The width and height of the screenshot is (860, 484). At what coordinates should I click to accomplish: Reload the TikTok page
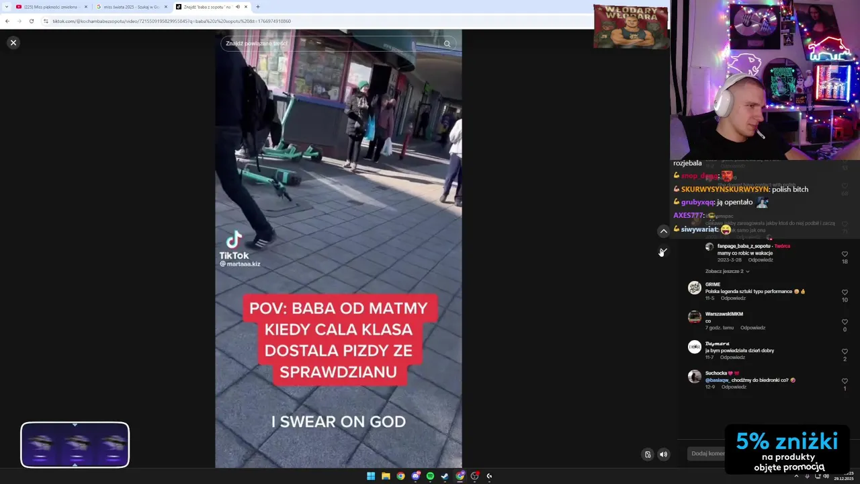pyautogui.click(x=31, y=21)
